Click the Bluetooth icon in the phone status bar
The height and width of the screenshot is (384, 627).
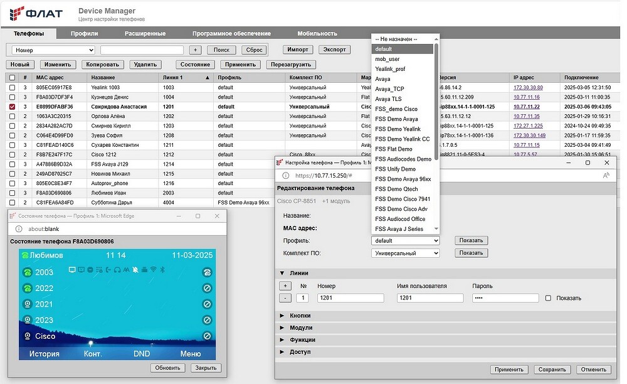[162, 270]
